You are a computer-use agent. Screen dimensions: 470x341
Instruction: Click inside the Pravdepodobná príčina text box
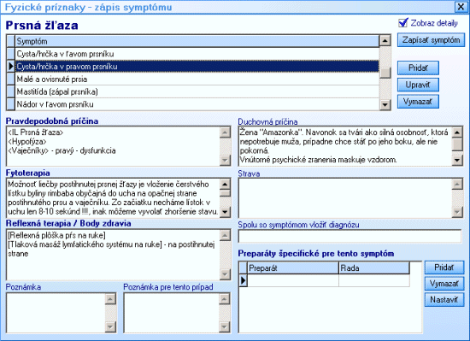click(x=114, y=146)
